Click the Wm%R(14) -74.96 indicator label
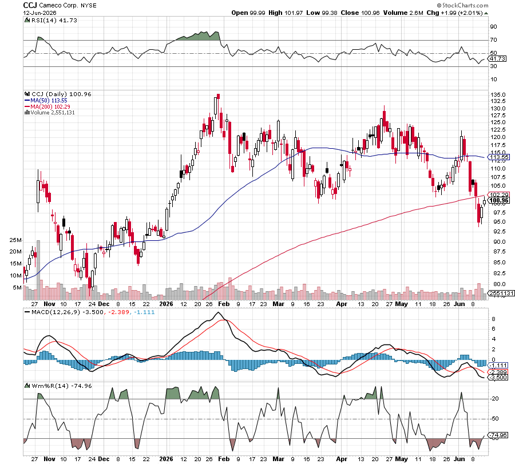 pos(62,386)
